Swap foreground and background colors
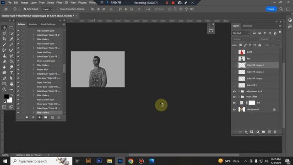This screenshot has width=293, height=165. [11, 95]
